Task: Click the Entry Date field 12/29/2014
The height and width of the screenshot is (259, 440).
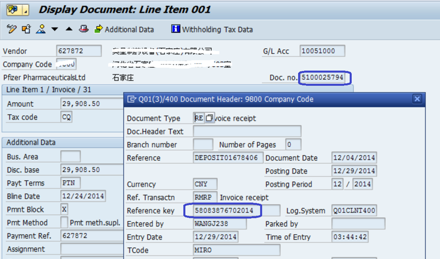Action: (216, 237)
